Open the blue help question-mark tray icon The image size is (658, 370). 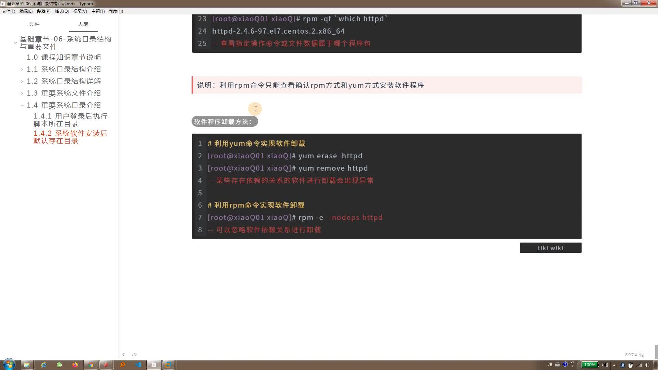565,364
